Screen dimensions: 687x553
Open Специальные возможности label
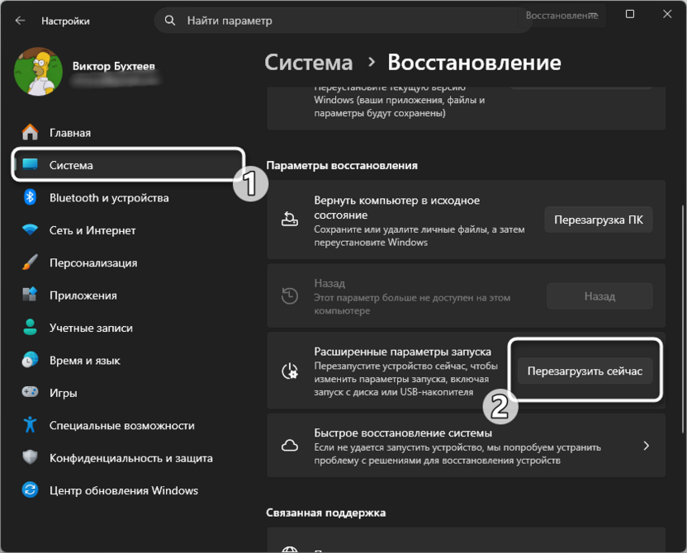tap(122, 426)
